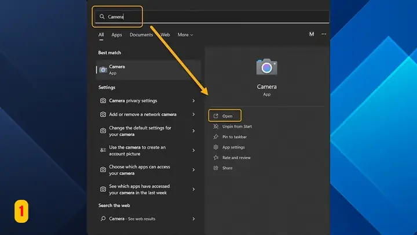Click icon beside Camera privacy settings

(103, 101)
